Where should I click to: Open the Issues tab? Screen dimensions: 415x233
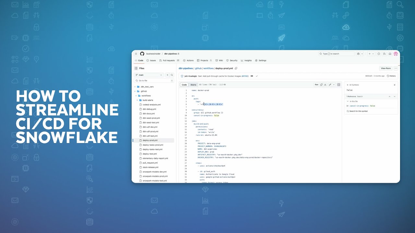click(x=151, y=61)
